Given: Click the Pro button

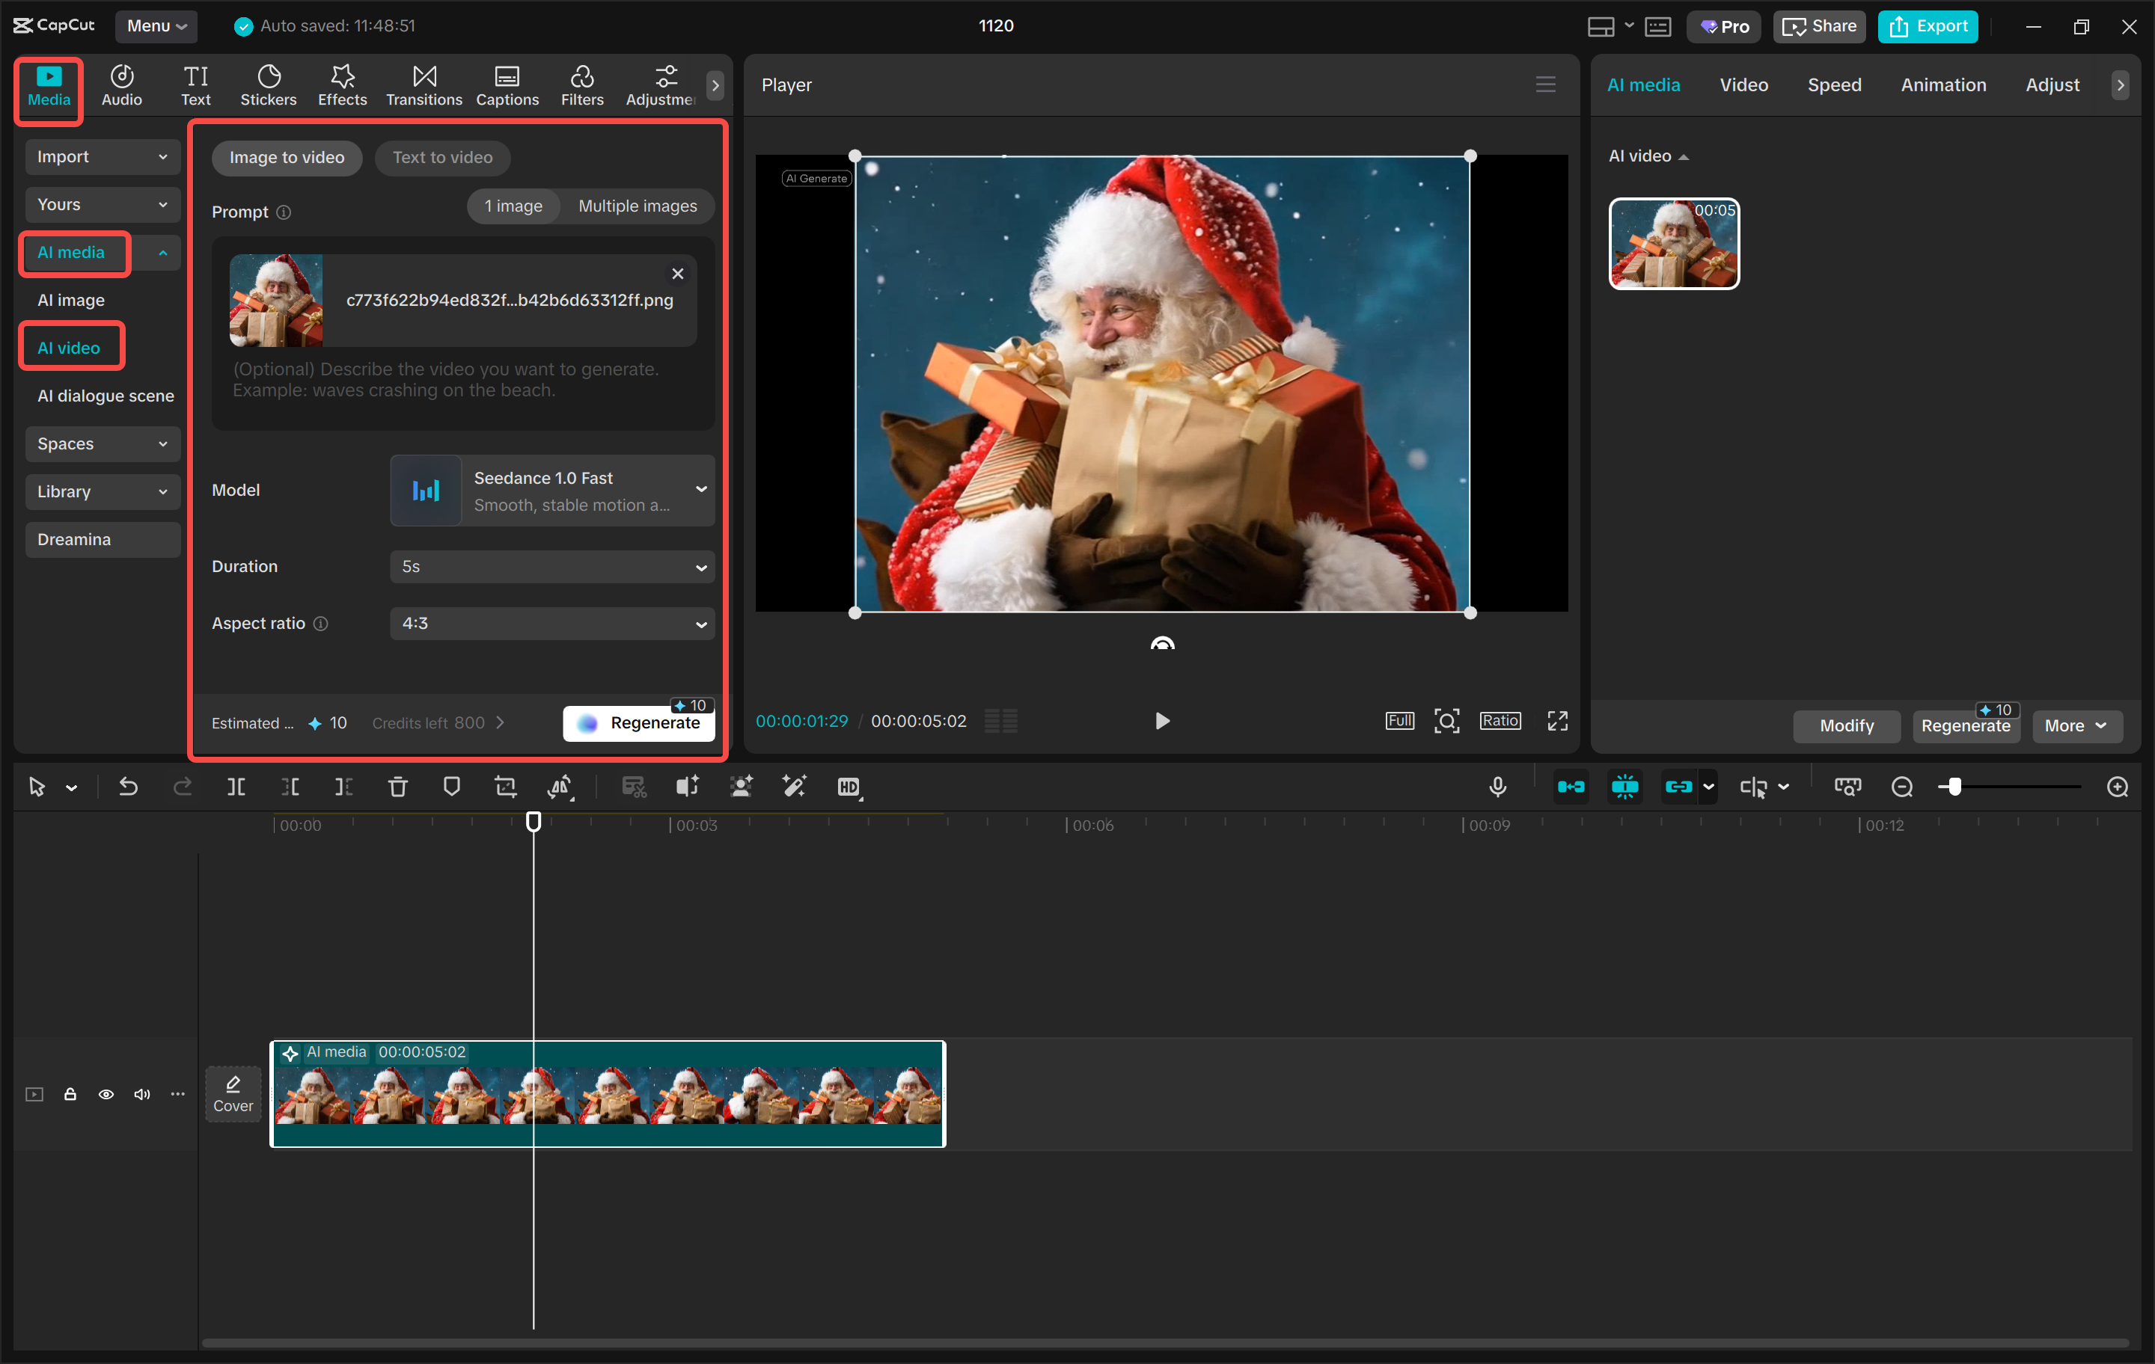Looking at the screenshot, I should 1724,26.
